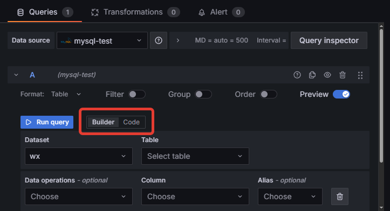The image size is (390, 211).
Task: Duplicate query A with copy icon
Action: pos(312,75)
